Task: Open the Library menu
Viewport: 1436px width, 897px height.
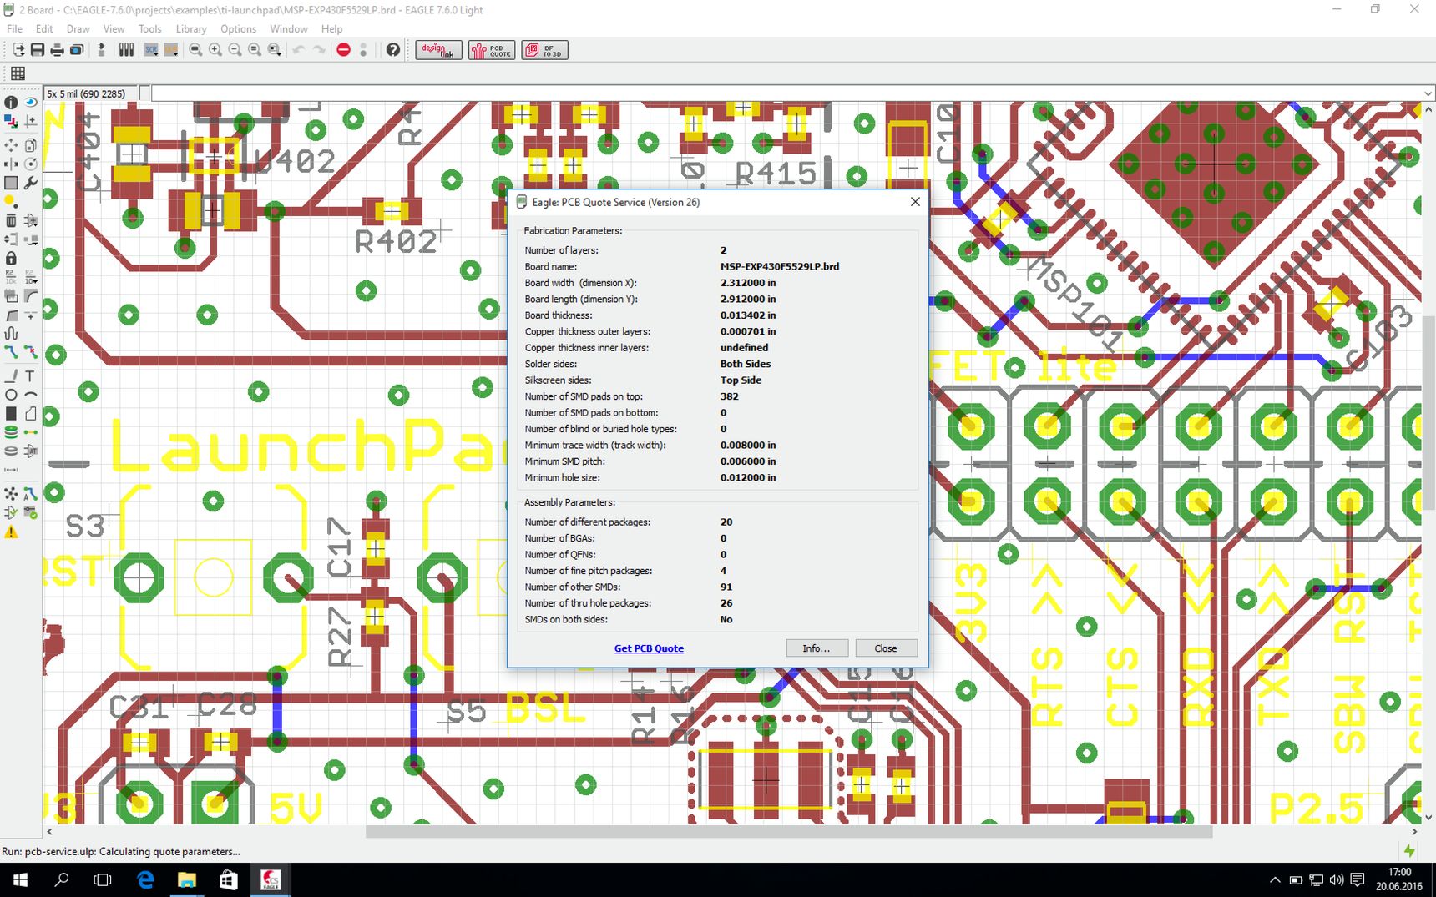Action: pyautogui.click(x=191, y=28)
